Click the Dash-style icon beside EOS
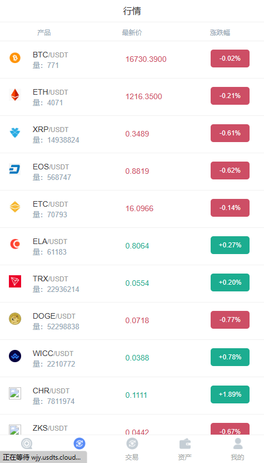Screen dimensions: 264x463 click(15, 169)
